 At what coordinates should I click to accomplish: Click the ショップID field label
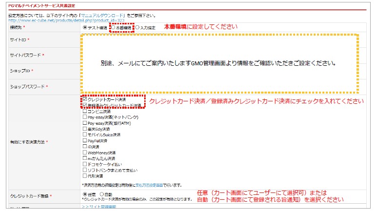click(x=20, y=71)
